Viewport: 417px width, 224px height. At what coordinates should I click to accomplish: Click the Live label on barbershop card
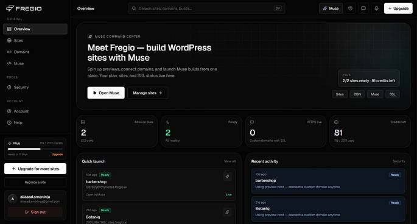(229, 195)
